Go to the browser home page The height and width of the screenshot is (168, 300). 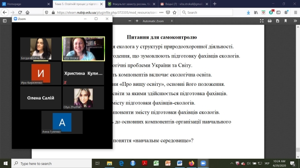pos(28,13)
